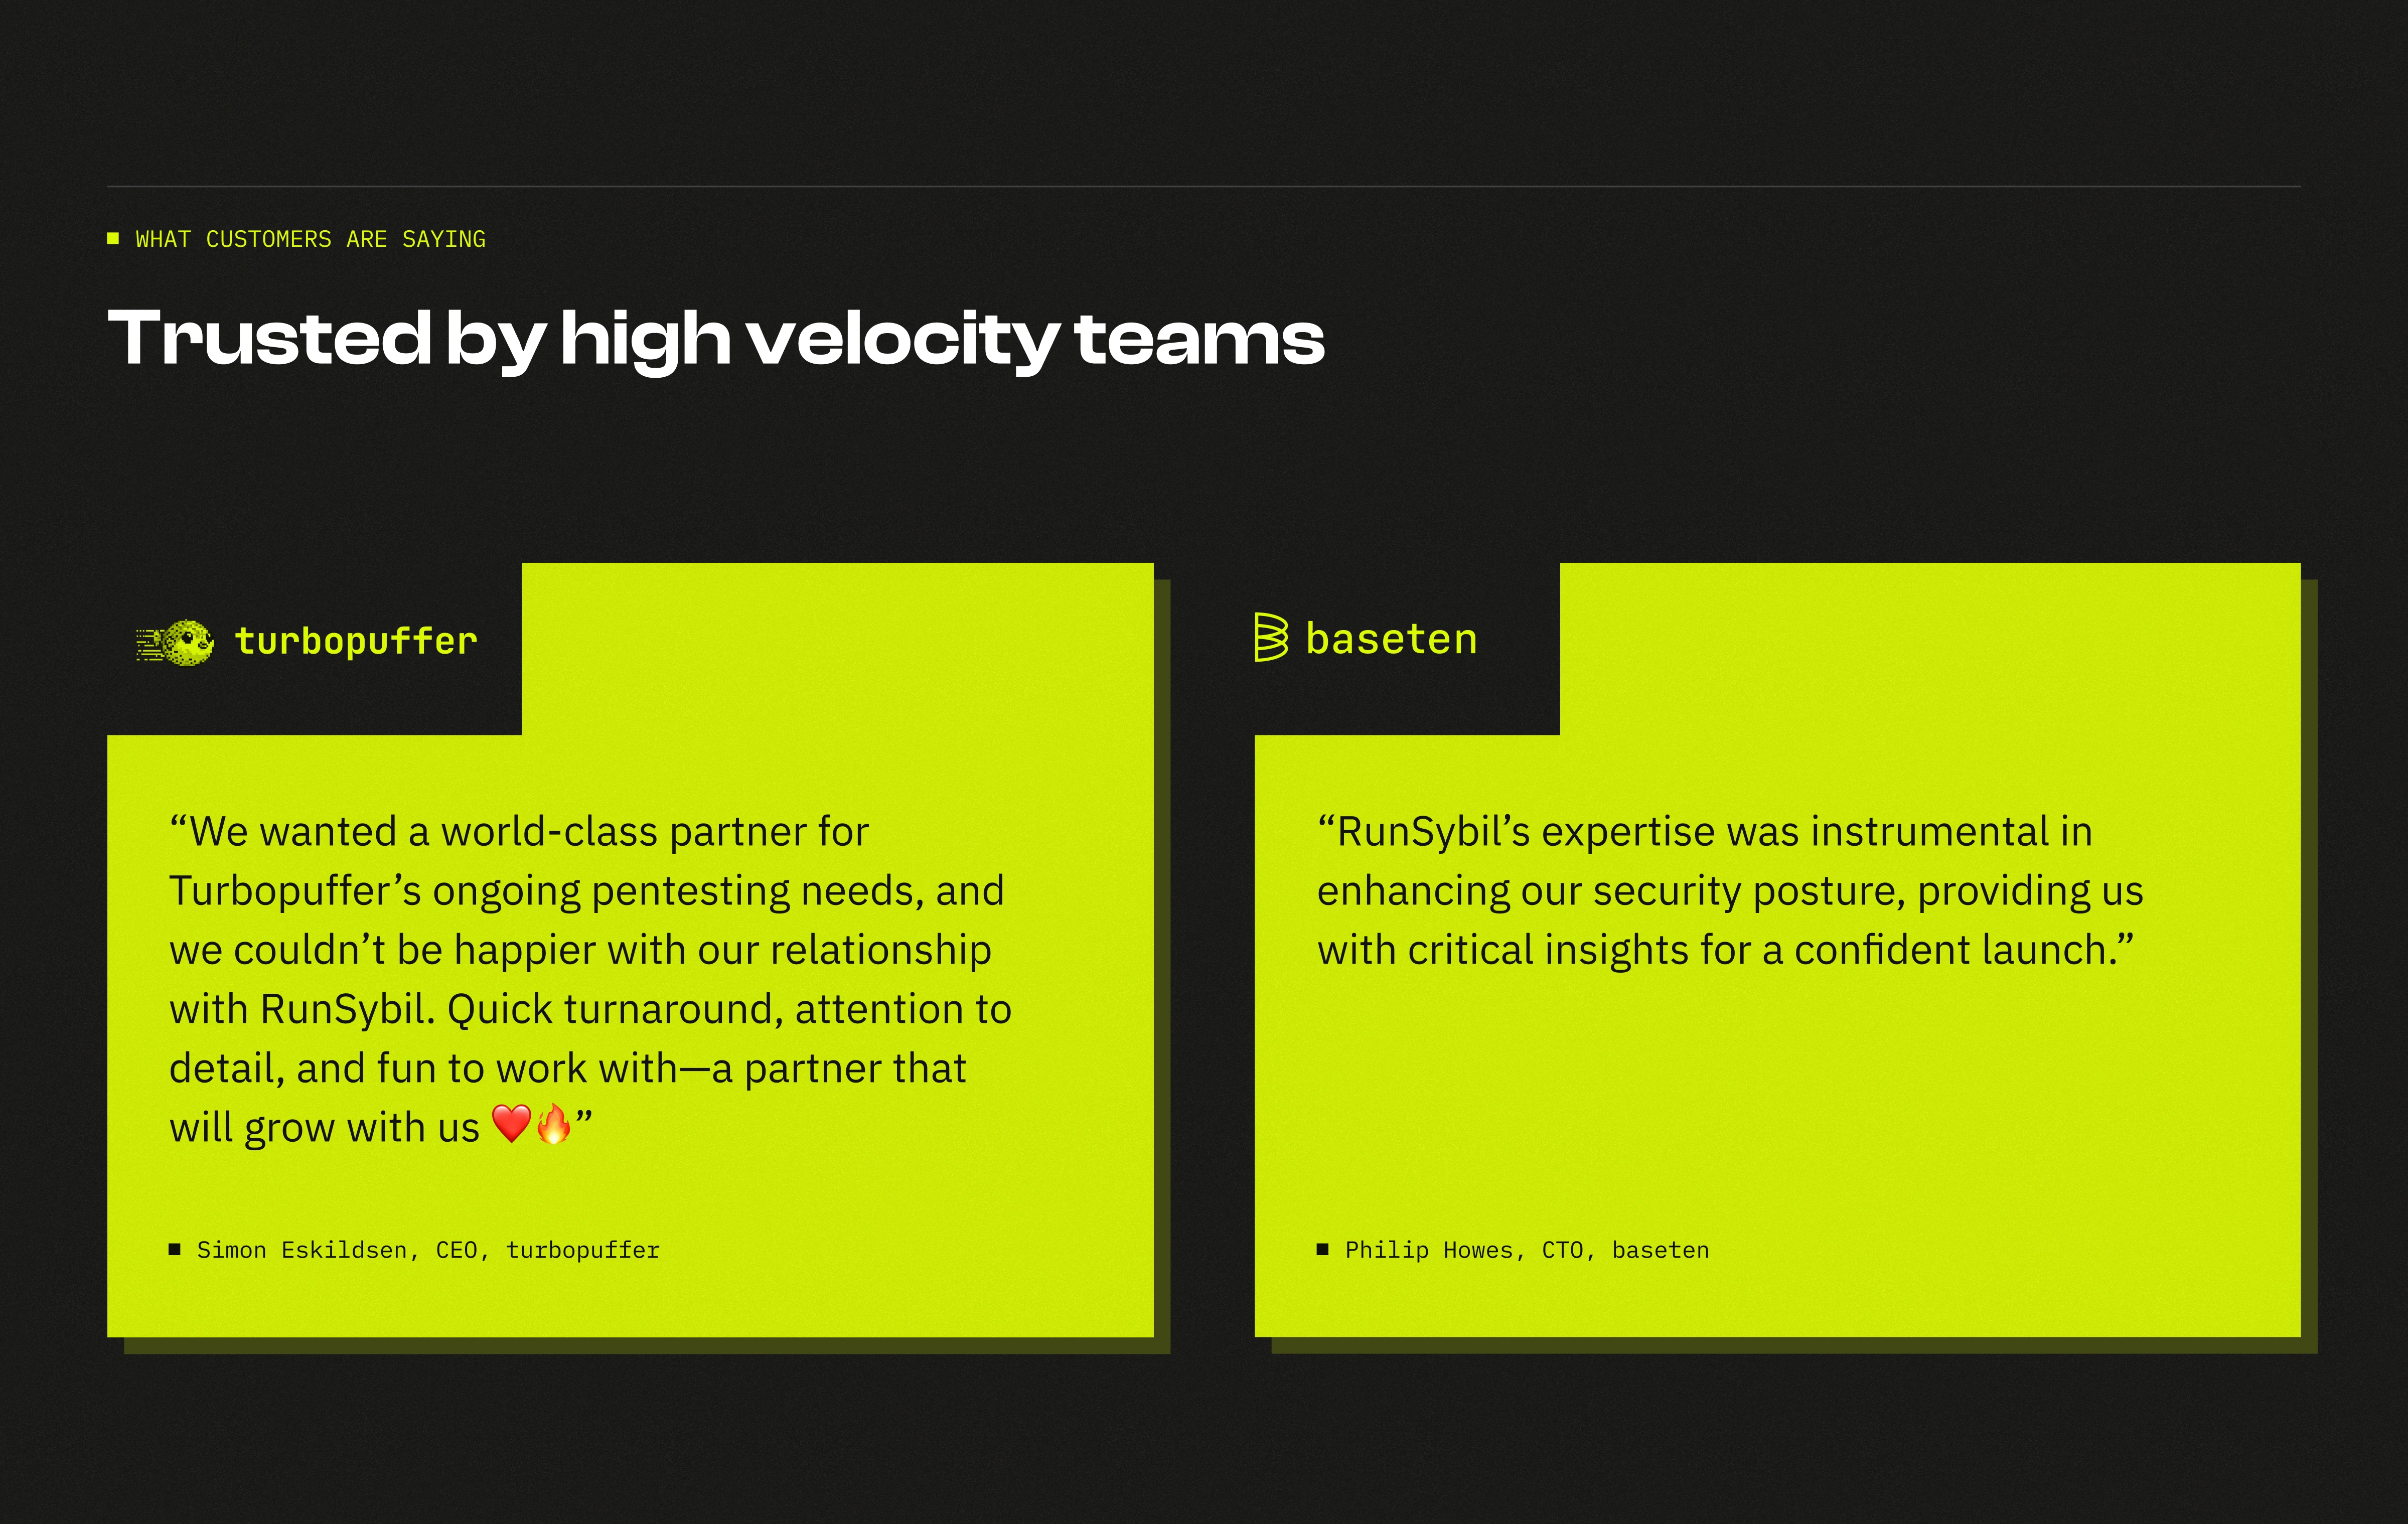Click square bullet before "What customers are saying"
Image resolution: width=2408 pixels, height=1524 pixels.
[113, 239]
